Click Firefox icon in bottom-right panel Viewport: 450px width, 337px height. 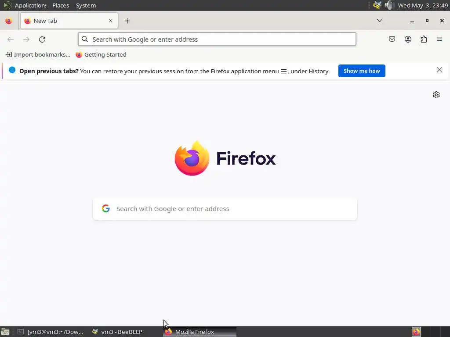pos(416,332)
